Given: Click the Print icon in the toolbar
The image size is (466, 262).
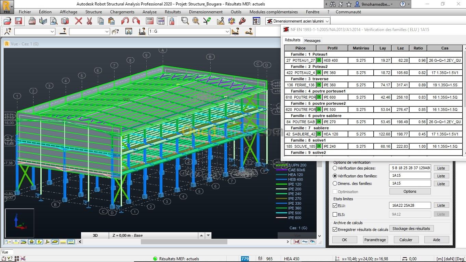Looking at the screenshot, I should click(x=32, y=21).
